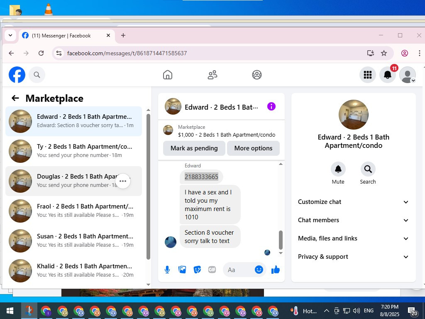Open the account profile avatar menu
The height and width of the screenshot is (319, 425).
408,75
